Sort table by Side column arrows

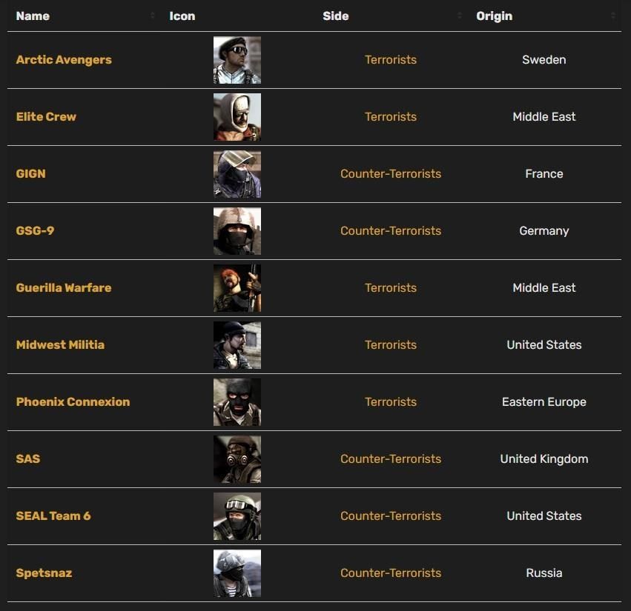tap(460, 16)
